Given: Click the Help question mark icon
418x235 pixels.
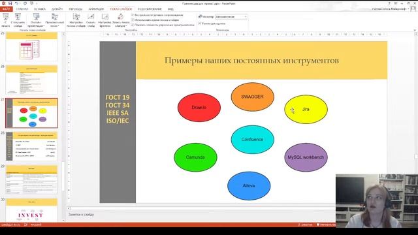Looking at the screenshot, I should tap(389, 3).
